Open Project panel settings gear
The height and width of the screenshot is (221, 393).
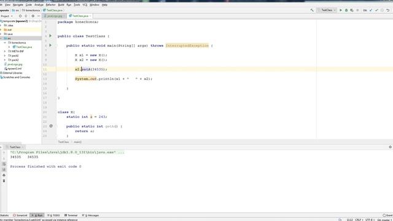click(x=33, y=16)
